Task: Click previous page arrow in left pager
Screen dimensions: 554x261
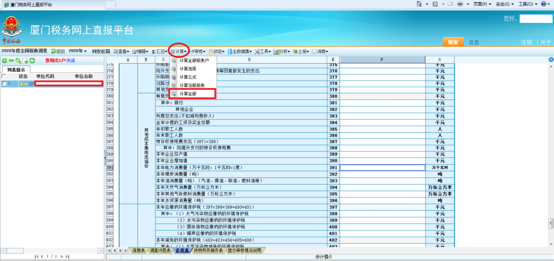Action: (42, 256)
